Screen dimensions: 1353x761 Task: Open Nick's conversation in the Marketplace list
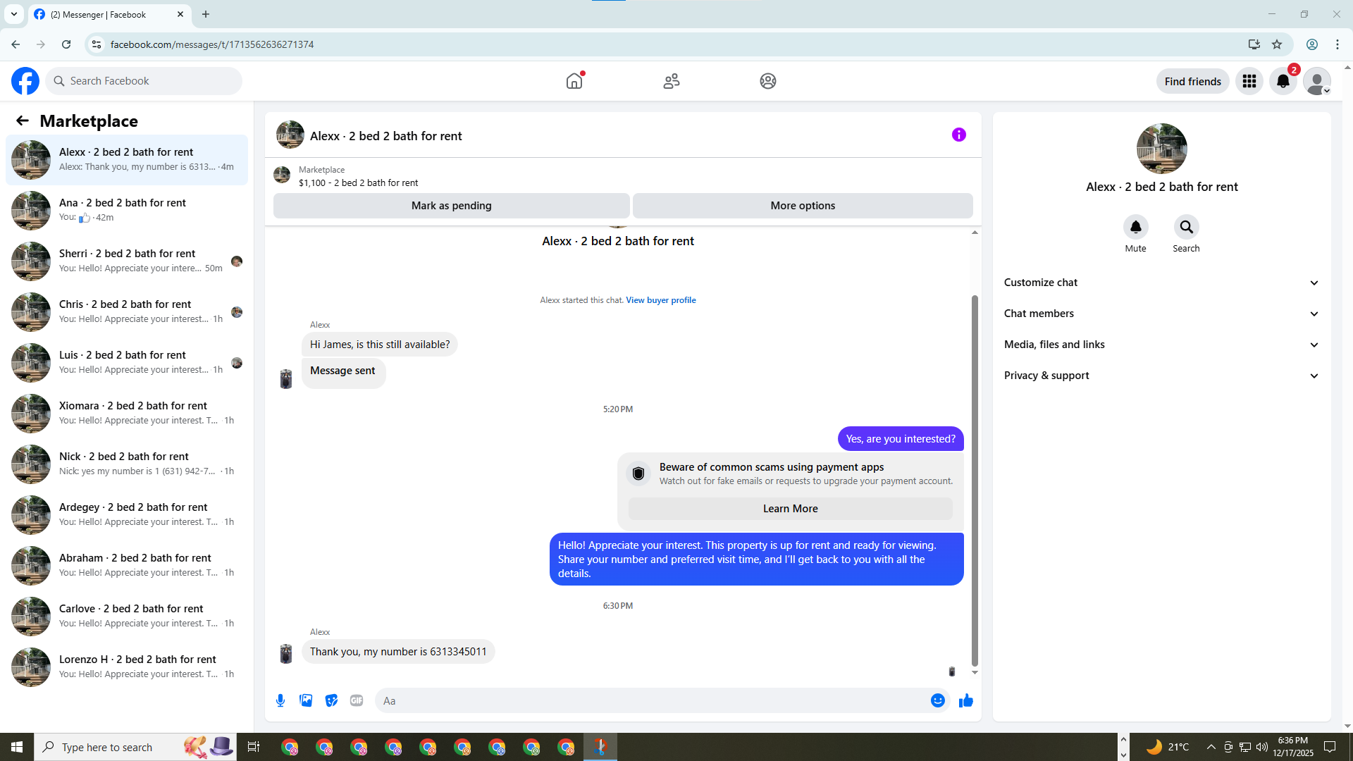(127, 464)
